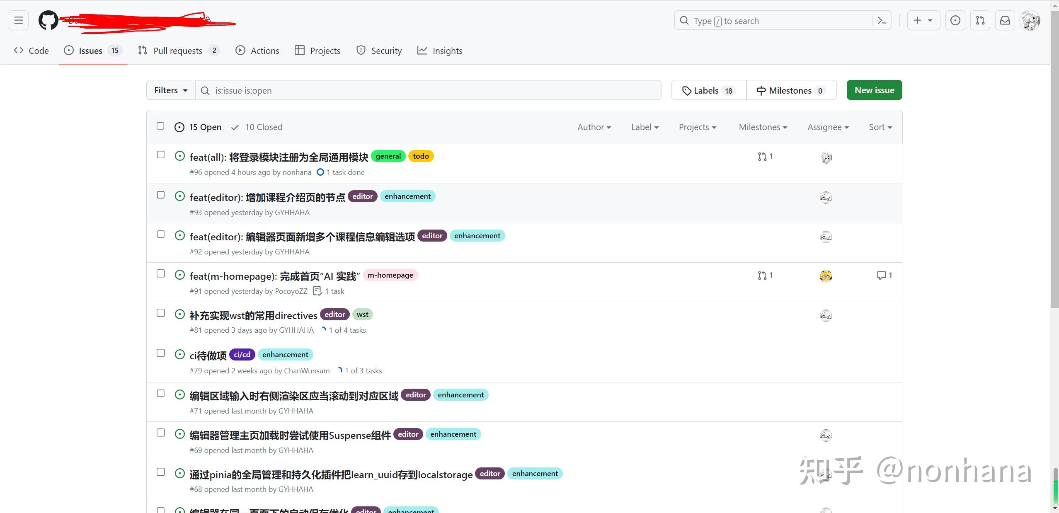Open the Security tab
1059x513 pixels.
click(x=378, y=50)
